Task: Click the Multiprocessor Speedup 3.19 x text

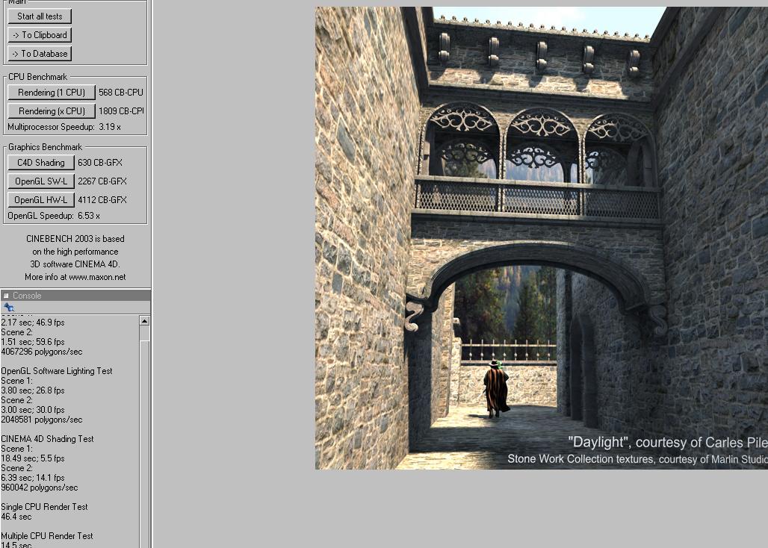Action: pyautogui.click(x=64, y=127)
